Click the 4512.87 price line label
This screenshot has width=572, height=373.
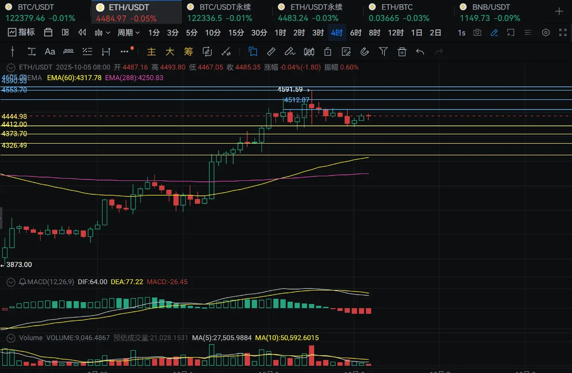point(297,100)
